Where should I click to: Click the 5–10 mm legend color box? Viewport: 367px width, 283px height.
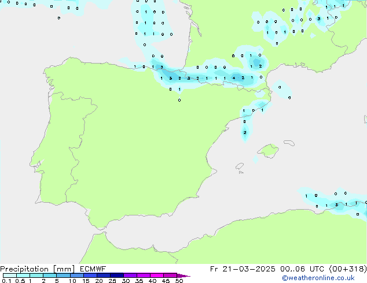coord(64,275)
